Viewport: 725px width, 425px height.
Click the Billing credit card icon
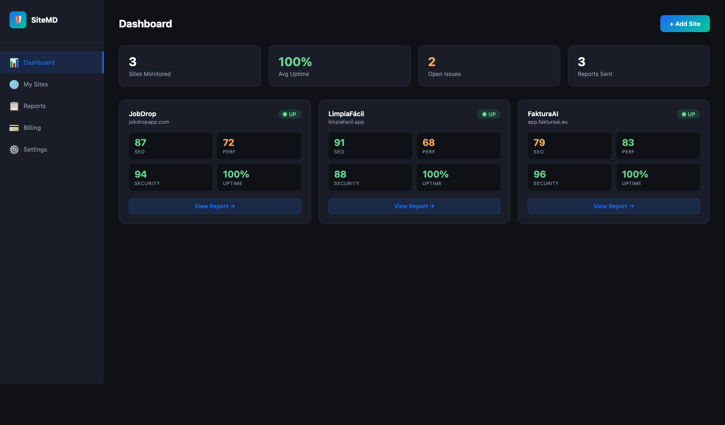pos(14,128)
